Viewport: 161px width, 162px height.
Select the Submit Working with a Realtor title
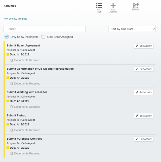(27, 92)
